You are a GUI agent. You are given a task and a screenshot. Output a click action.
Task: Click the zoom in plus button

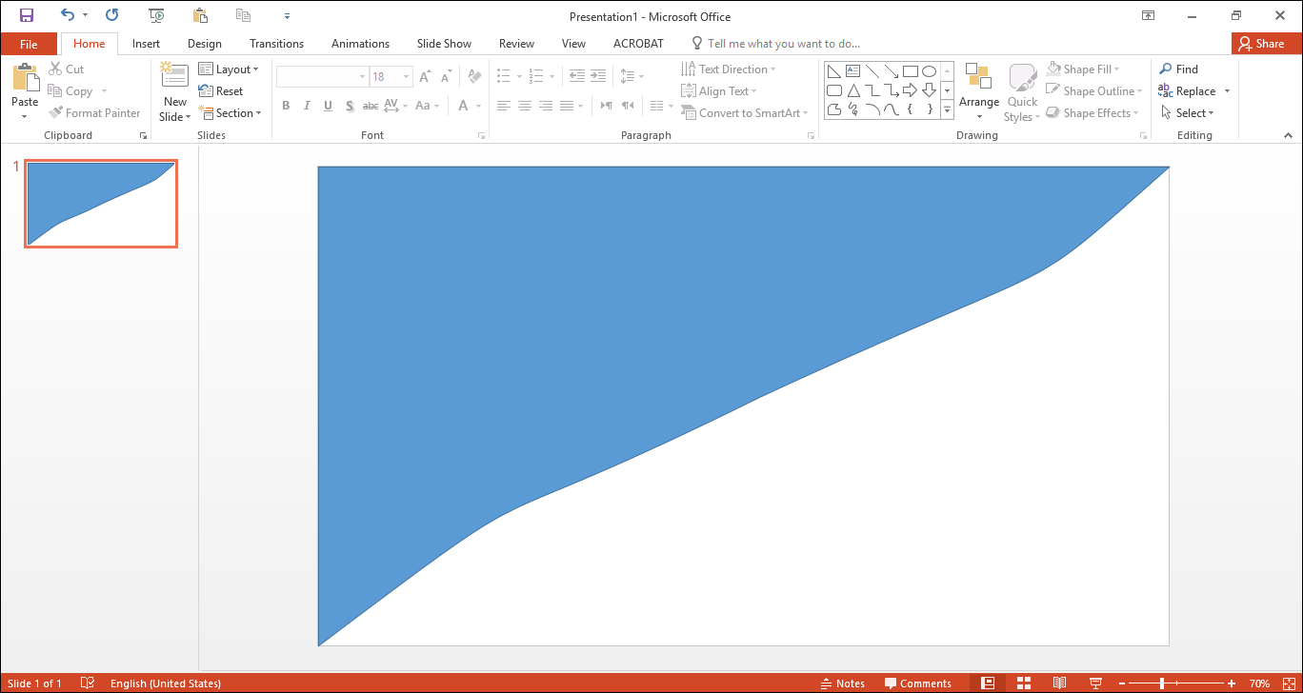click(x=1232, y=683)
